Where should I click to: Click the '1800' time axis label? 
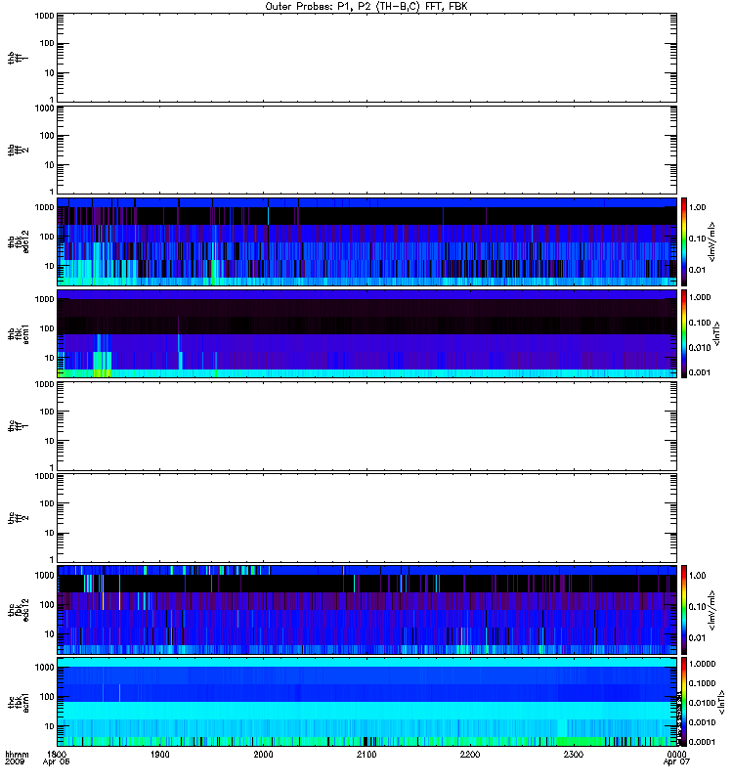point(57,755)
